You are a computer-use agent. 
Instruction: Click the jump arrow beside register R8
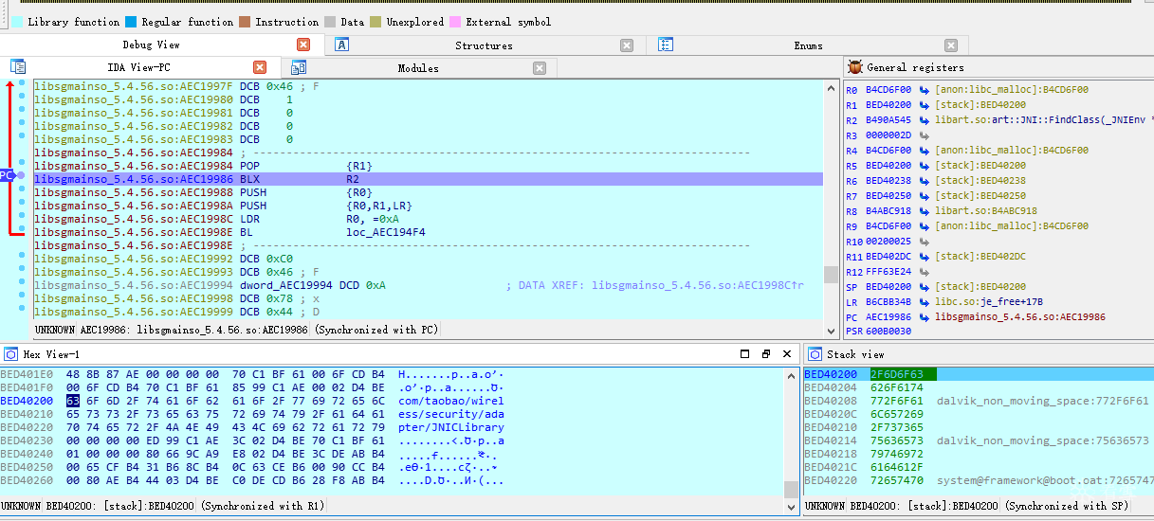click(924, 211)
